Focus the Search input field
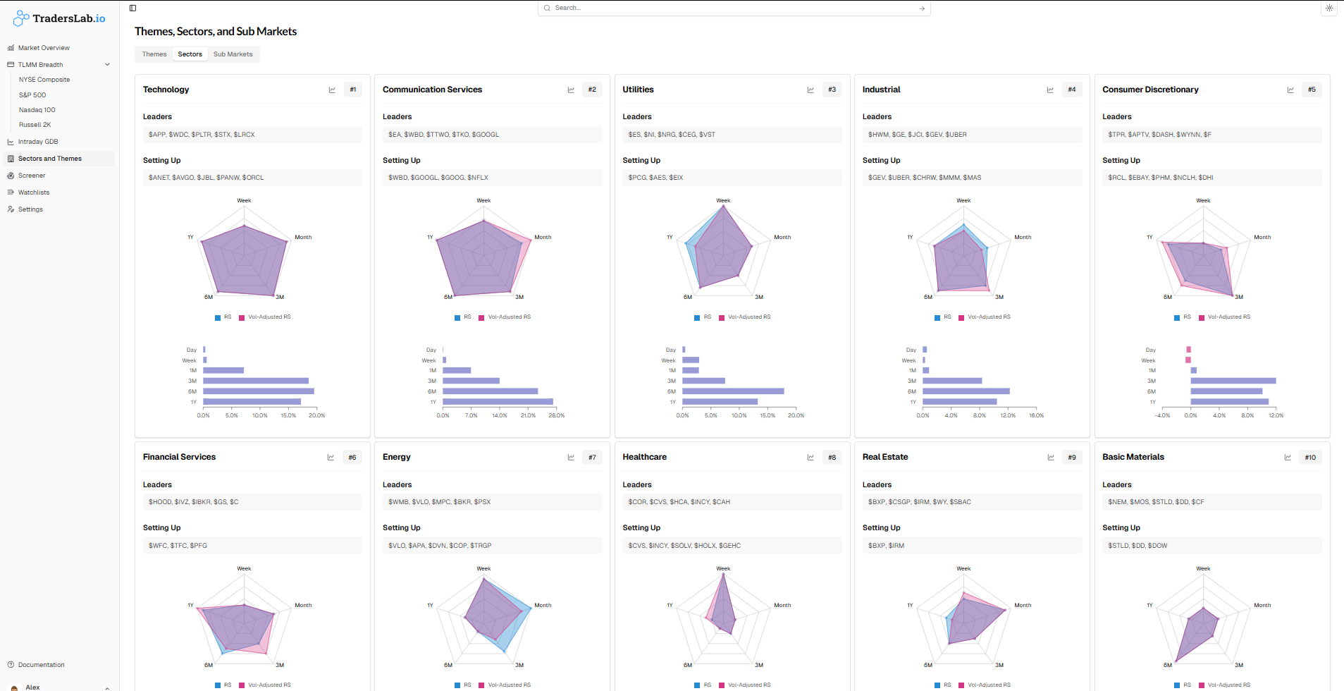 pyautogui.click(x=733, y=8)
